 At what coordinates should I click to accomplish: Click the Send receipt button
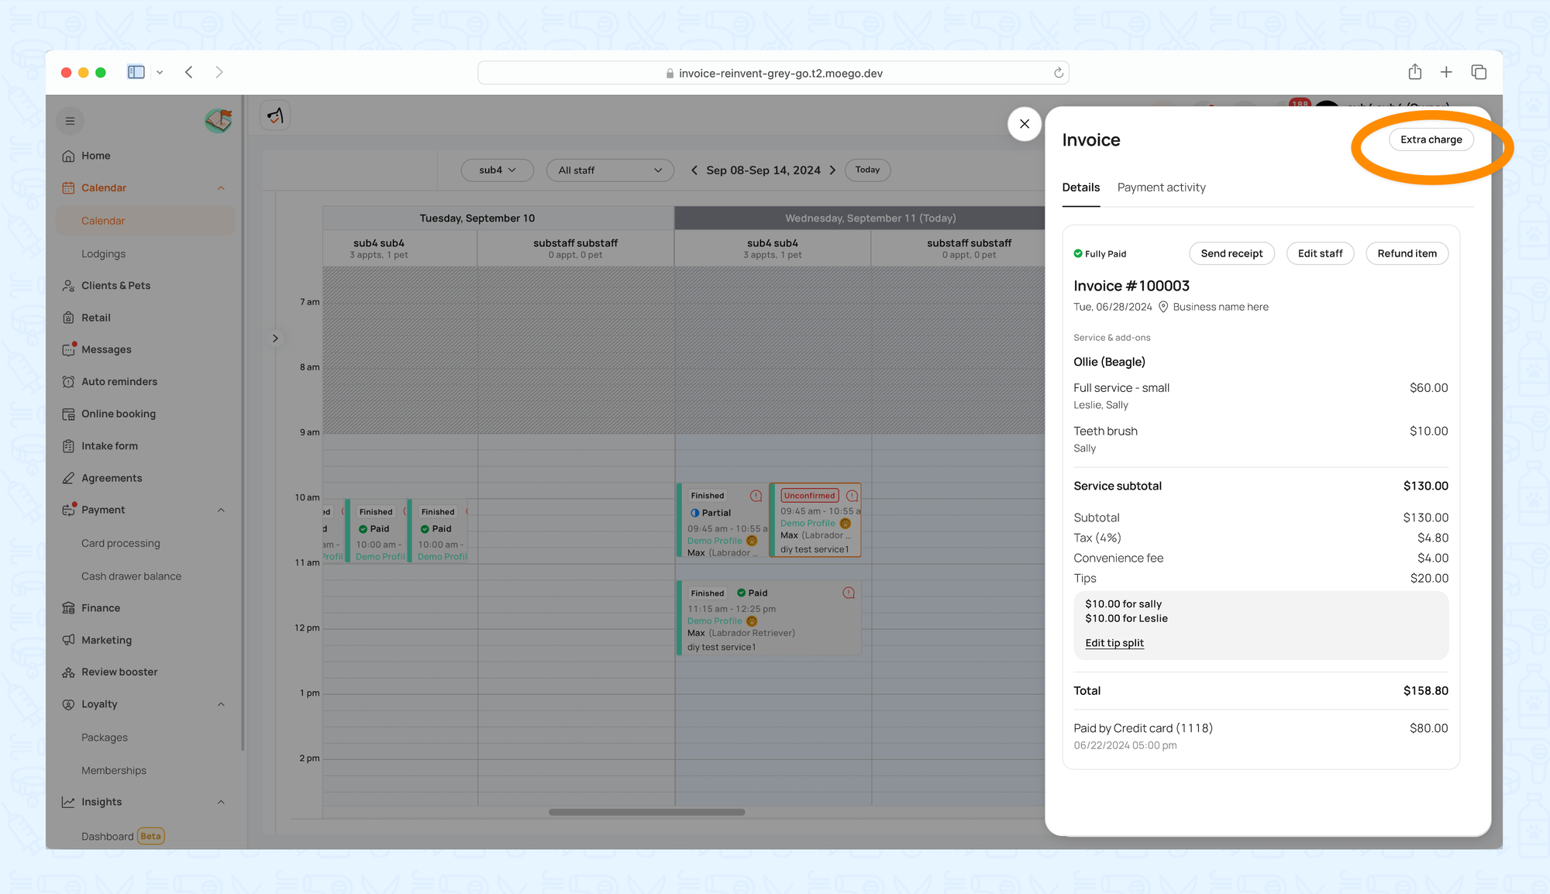[1231, 254]
